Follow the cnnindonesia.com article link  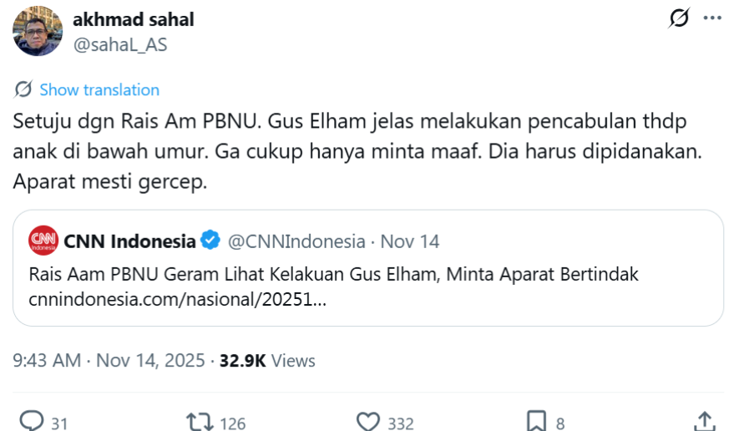[x=177, y=297]
